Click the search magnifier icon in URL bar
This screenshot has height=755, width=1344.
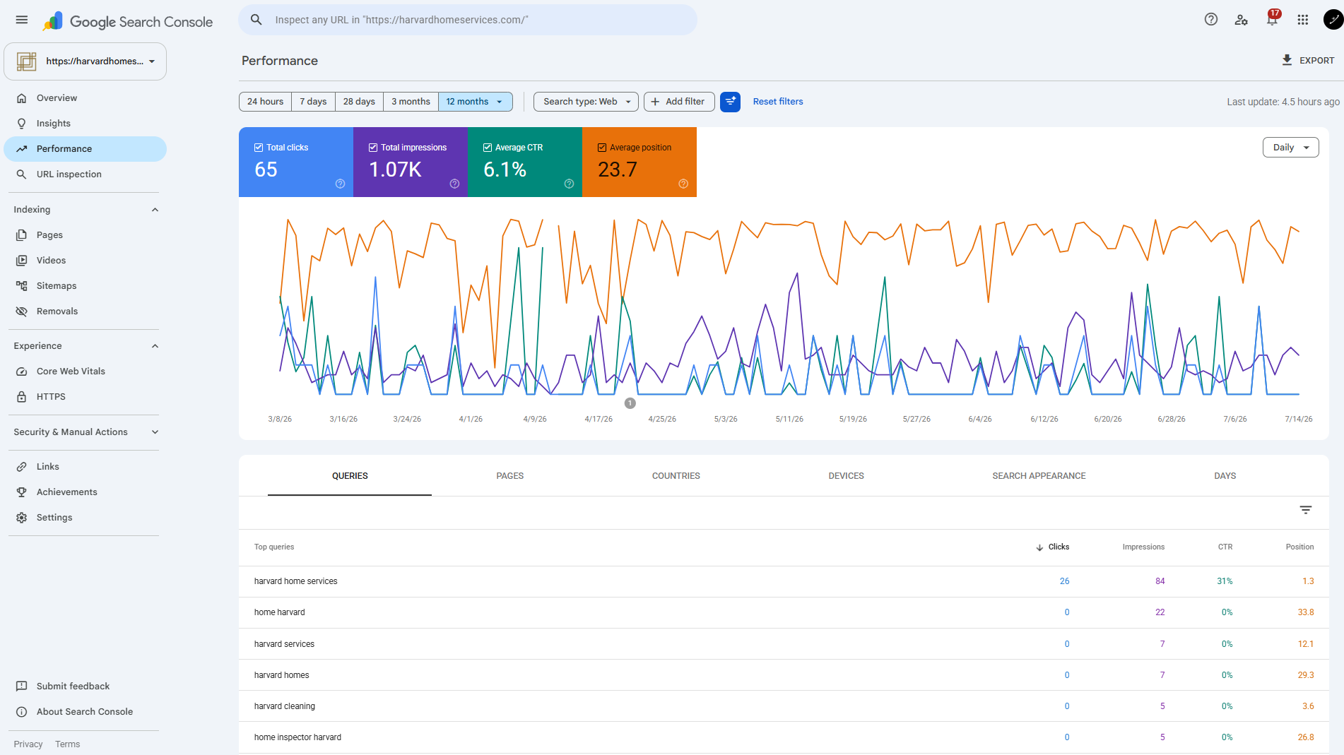tap(257, 20)
